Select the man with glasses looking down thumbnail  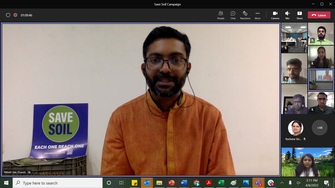[294, 68]
